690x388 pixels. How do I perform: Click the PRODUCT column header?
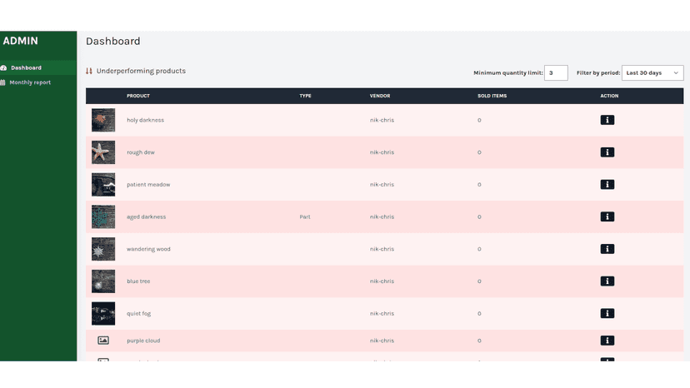138,96
